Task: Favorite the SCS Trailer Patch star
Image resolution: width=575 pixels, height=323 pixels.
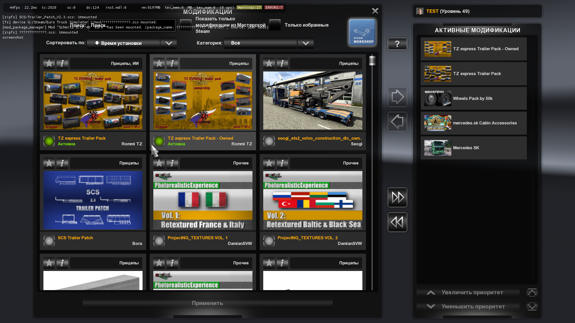Action: coord(49,163)
